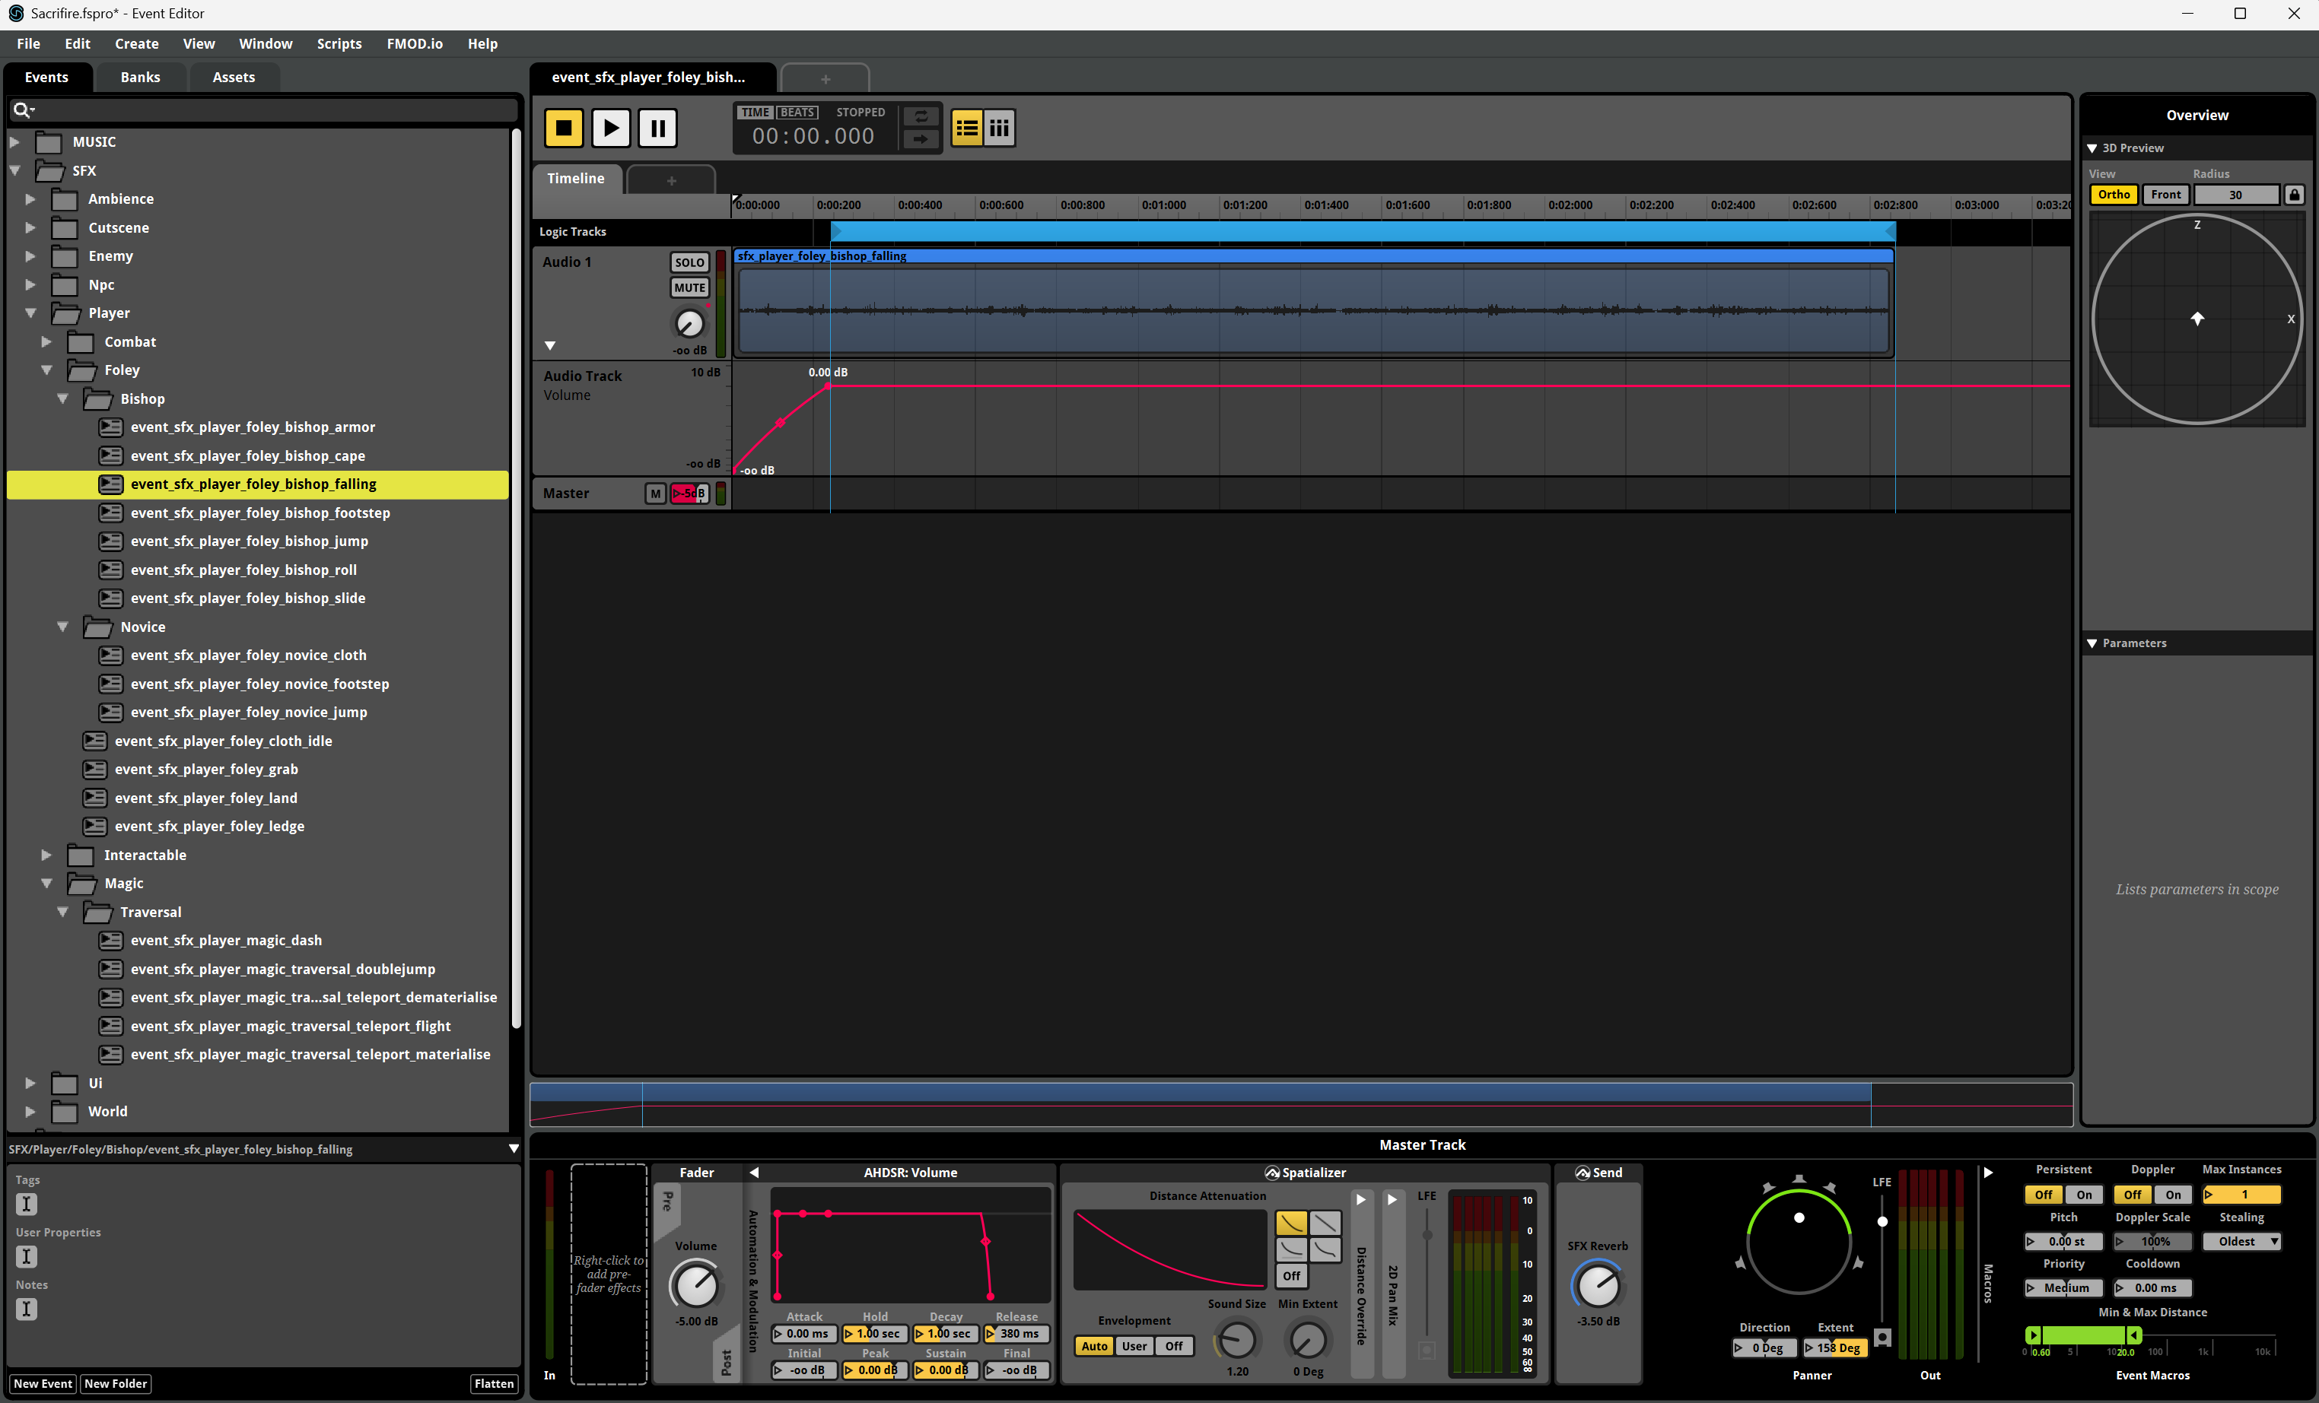
Task: Click the Pause transport button
Action: click(x=657, y=128)
